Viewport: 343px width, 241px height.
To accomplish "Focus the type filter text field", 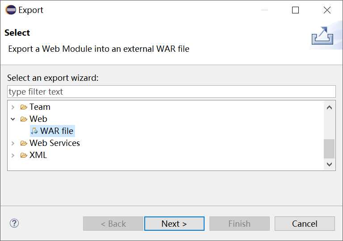I will (171, 91).
